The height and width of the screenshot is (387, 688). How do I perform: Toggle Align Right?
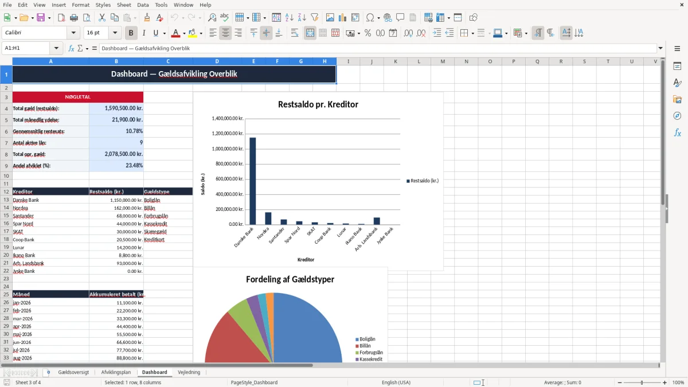[x=238, y=33]
